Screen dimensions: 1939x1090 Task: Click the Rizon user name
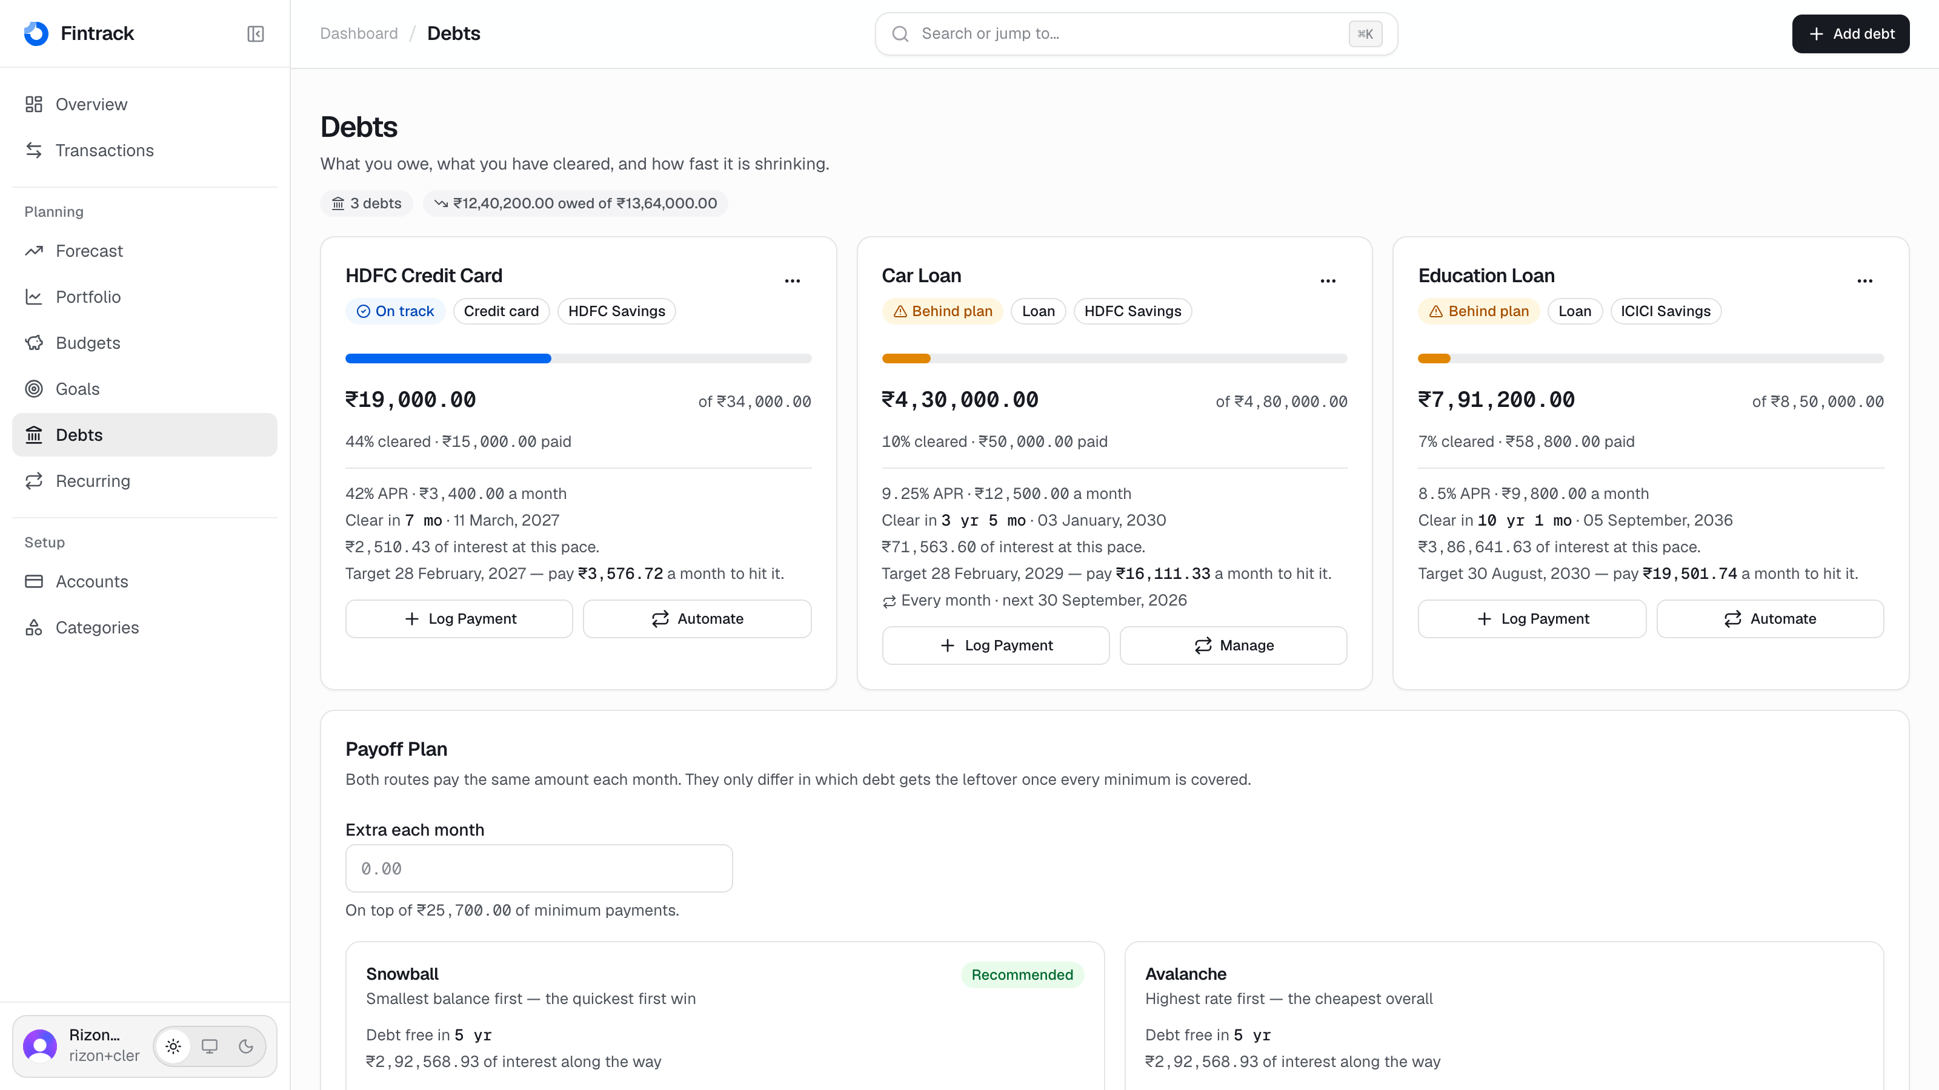tap(94, 1035)
